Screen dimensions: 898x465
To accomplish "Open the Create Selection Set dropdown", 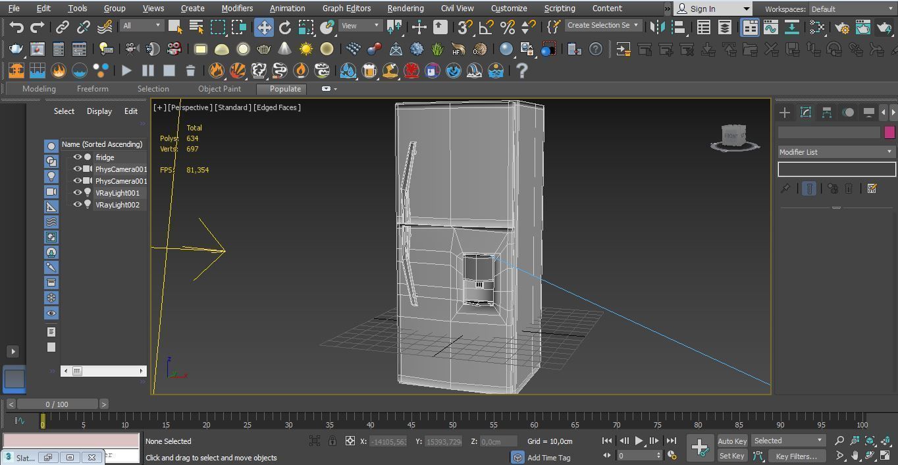I will coord(602,26).
